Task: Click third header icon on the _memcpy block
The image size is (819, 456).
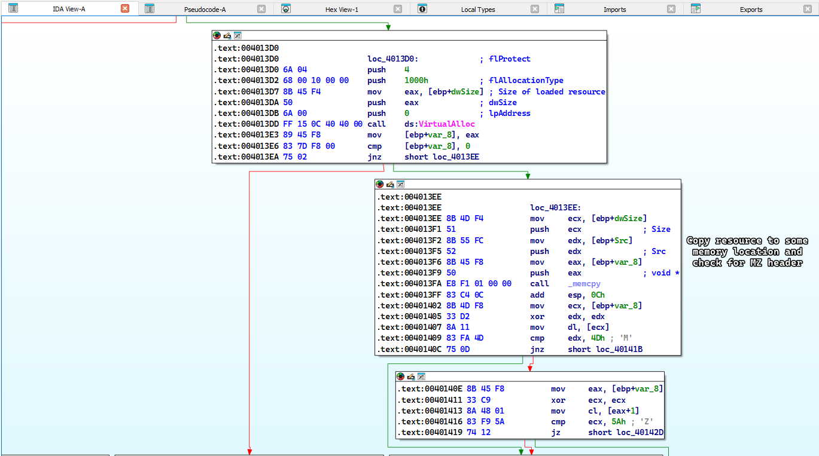Action: click(x=401, y=185)
